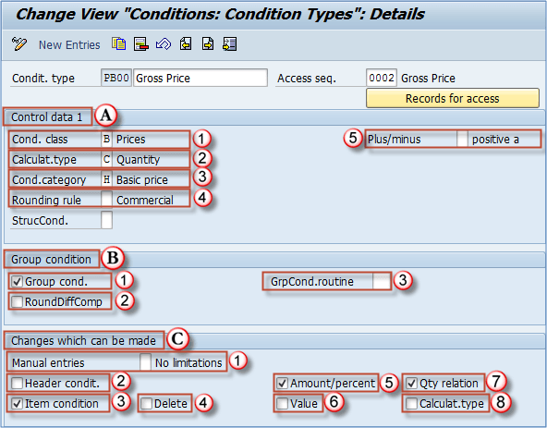Image resolution: width=547 pixels, height=428 pixels.
Task: Click the Copy As toolbar icon
Action: (x=119, y=44)
